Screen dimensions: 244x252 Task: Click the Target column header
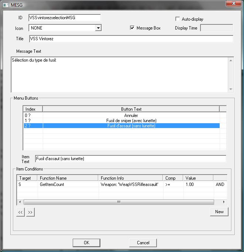tap(27, 178)
